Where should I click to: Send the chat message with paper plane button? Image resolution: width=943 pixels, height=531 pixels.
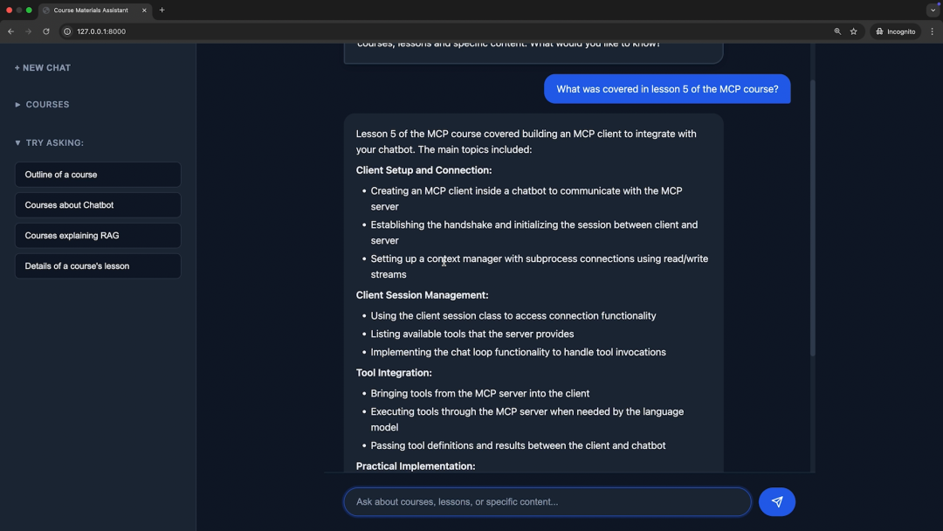pos(776,502)
